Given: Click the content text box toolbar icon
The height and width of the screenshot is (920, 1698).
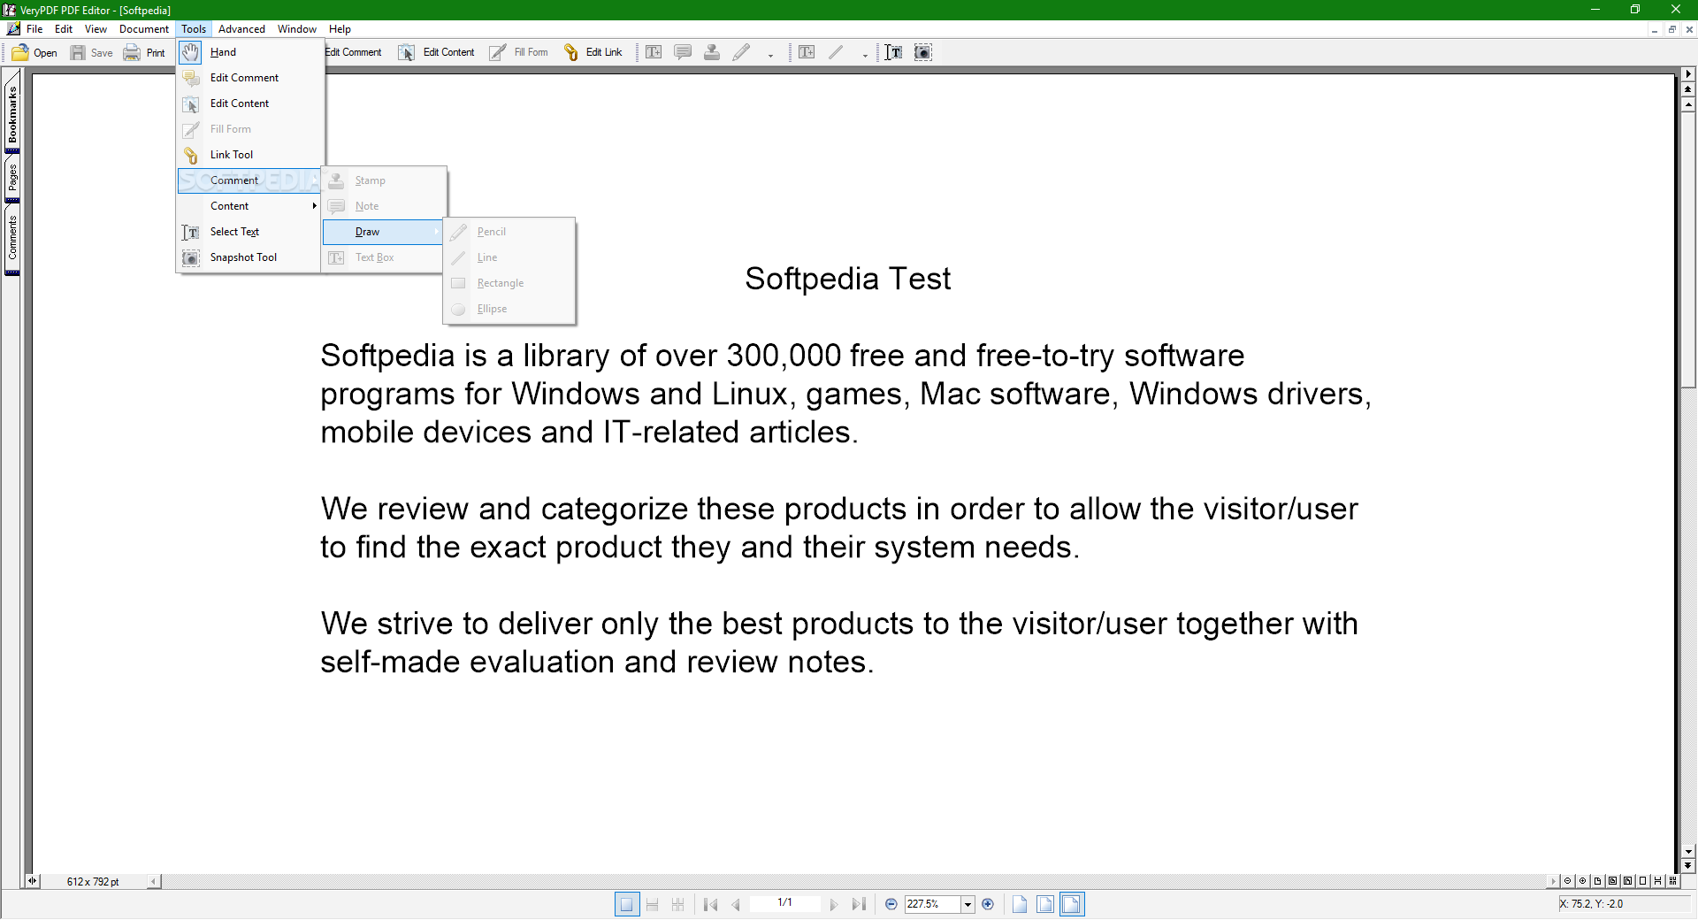Looking at the screenshot, I should click(807, 53).
